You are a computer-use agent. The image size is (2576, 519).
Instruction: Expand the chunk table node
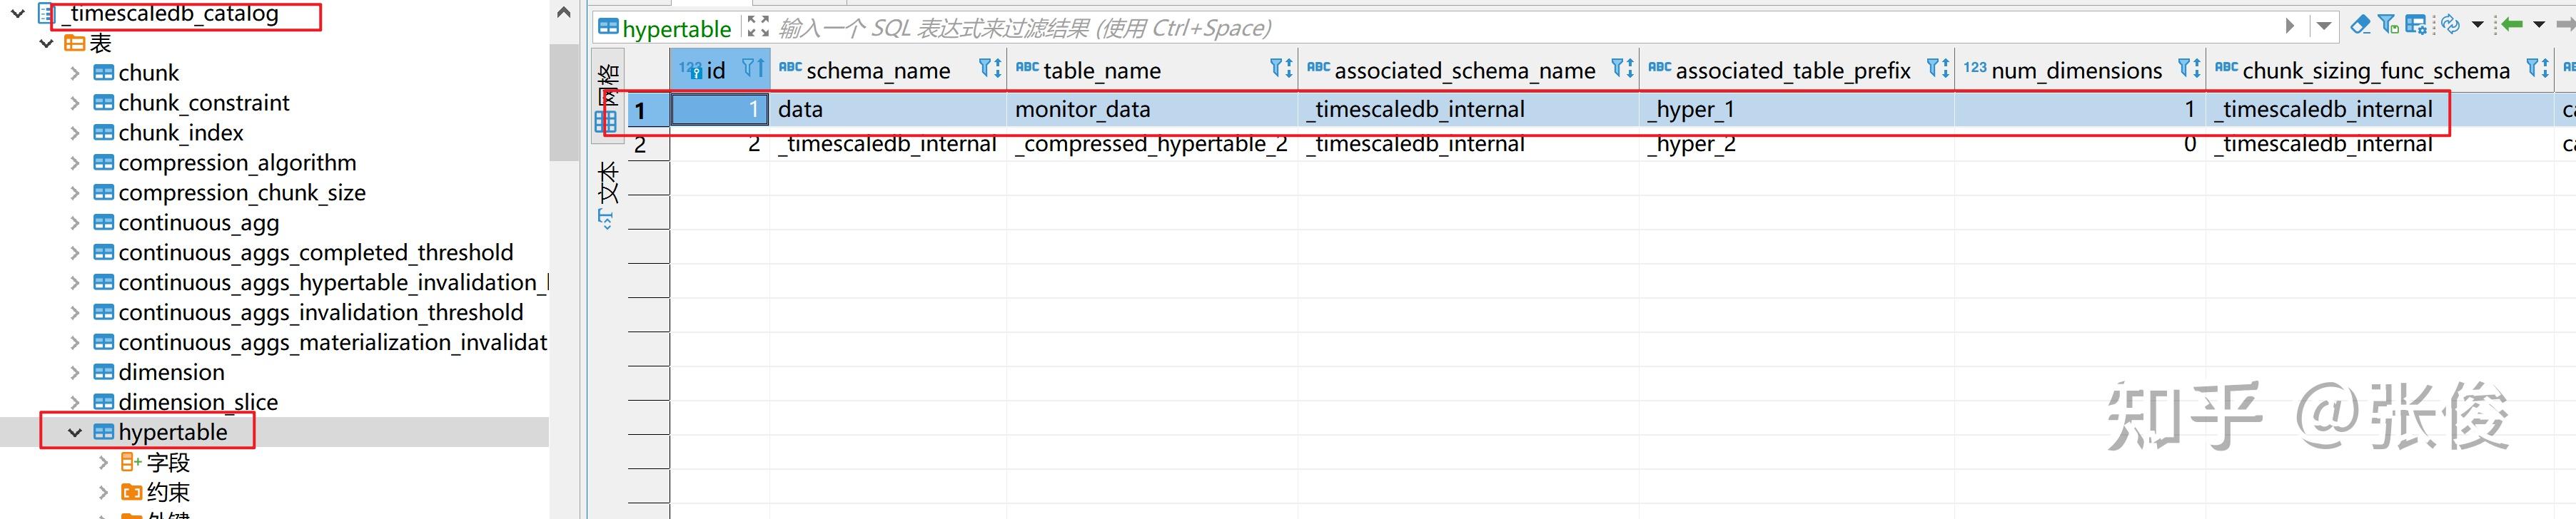coord(74,72)
